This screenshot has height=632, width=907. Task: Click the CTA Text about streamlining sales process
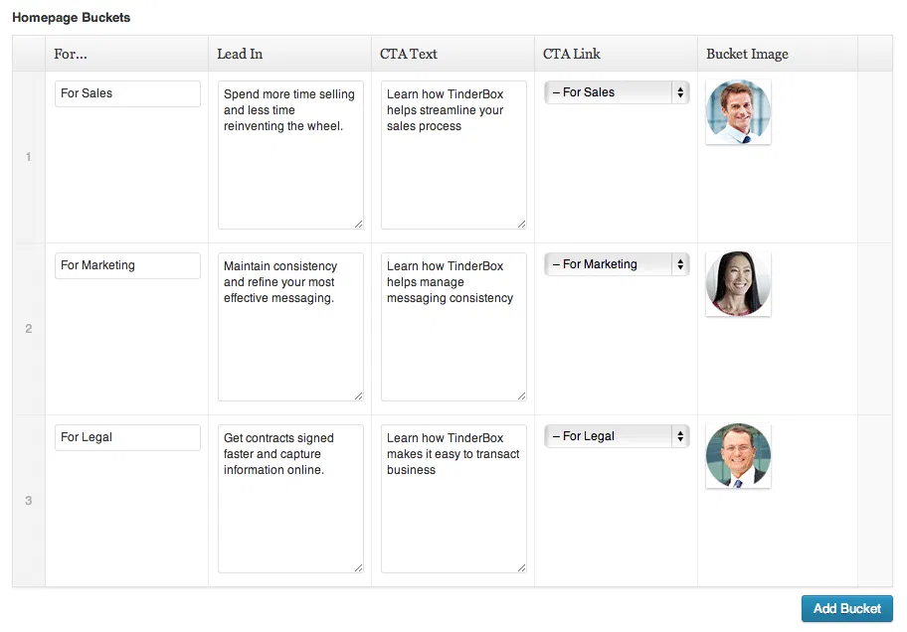[453, 155]
